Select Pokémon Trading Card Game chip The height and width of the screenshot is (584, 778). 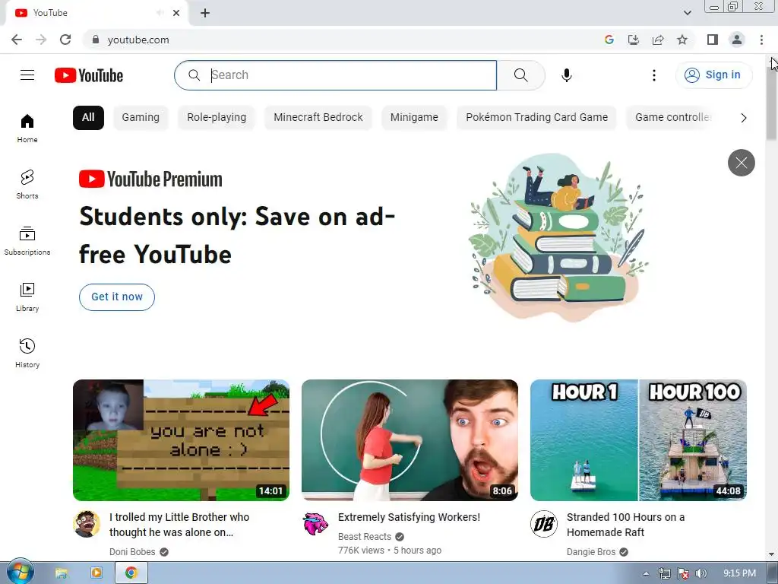click(x=536, y=118)
